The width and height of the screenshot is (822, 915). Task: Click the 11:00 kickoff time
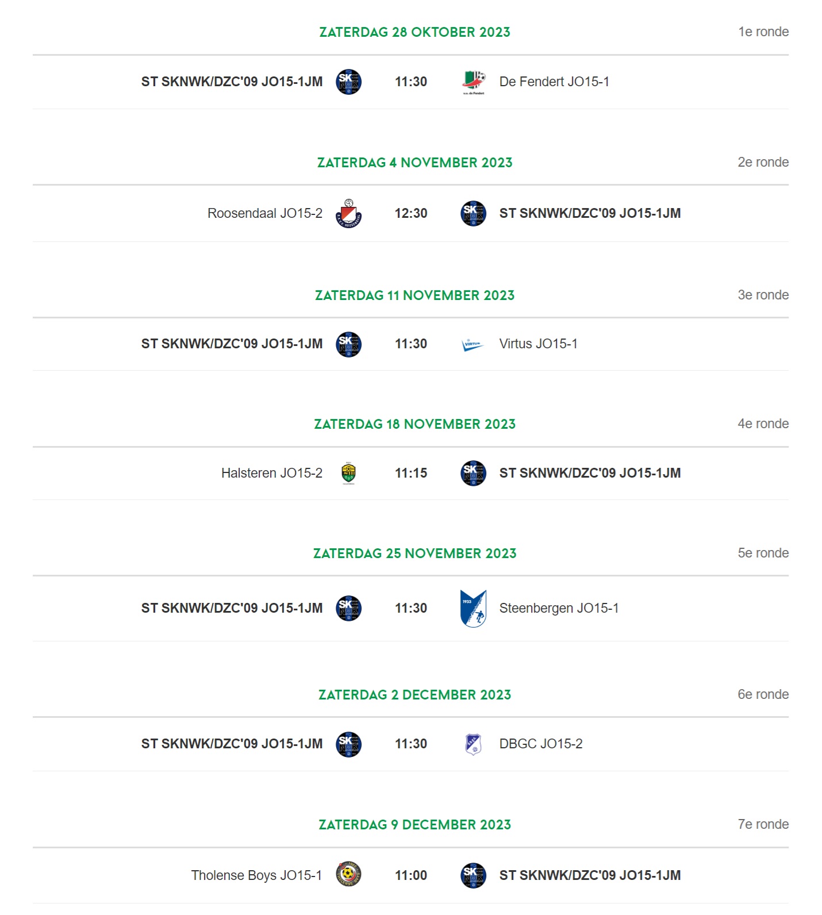(411, 875)
